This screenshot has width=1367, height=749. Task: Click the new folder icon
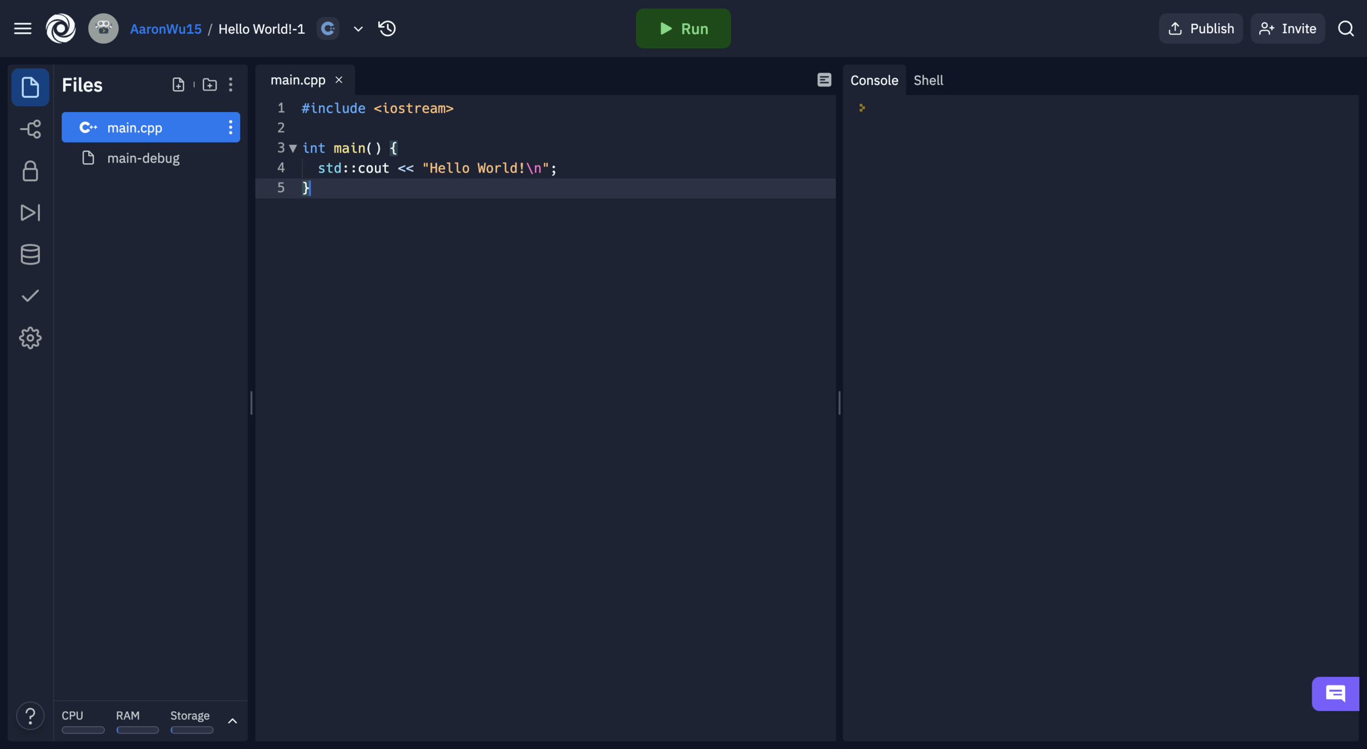coord(209,84)
